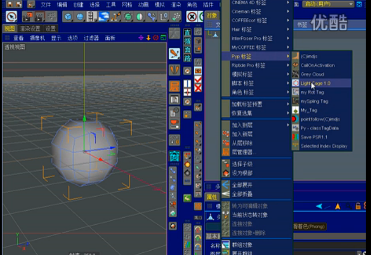Switch to the 渲染设置 tab

click(x=30, y=29)
